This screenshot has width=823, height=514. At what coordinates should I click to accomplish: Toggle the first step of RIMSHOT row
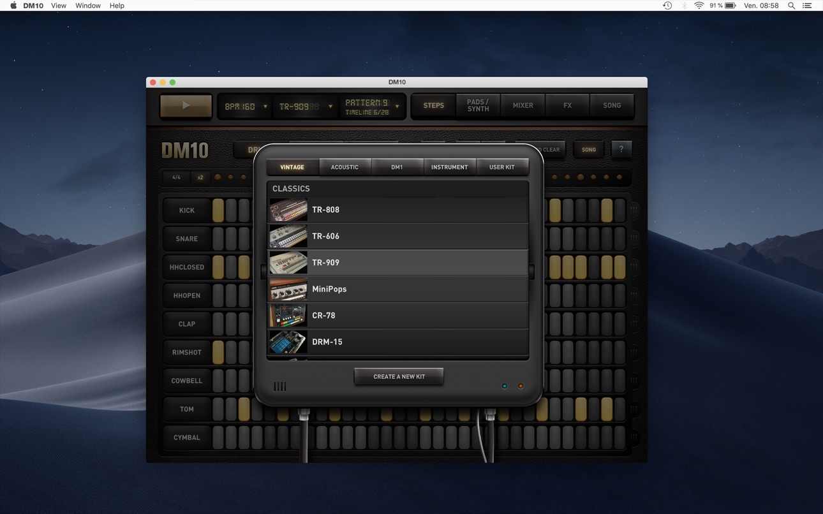click(x=218, y=352)
